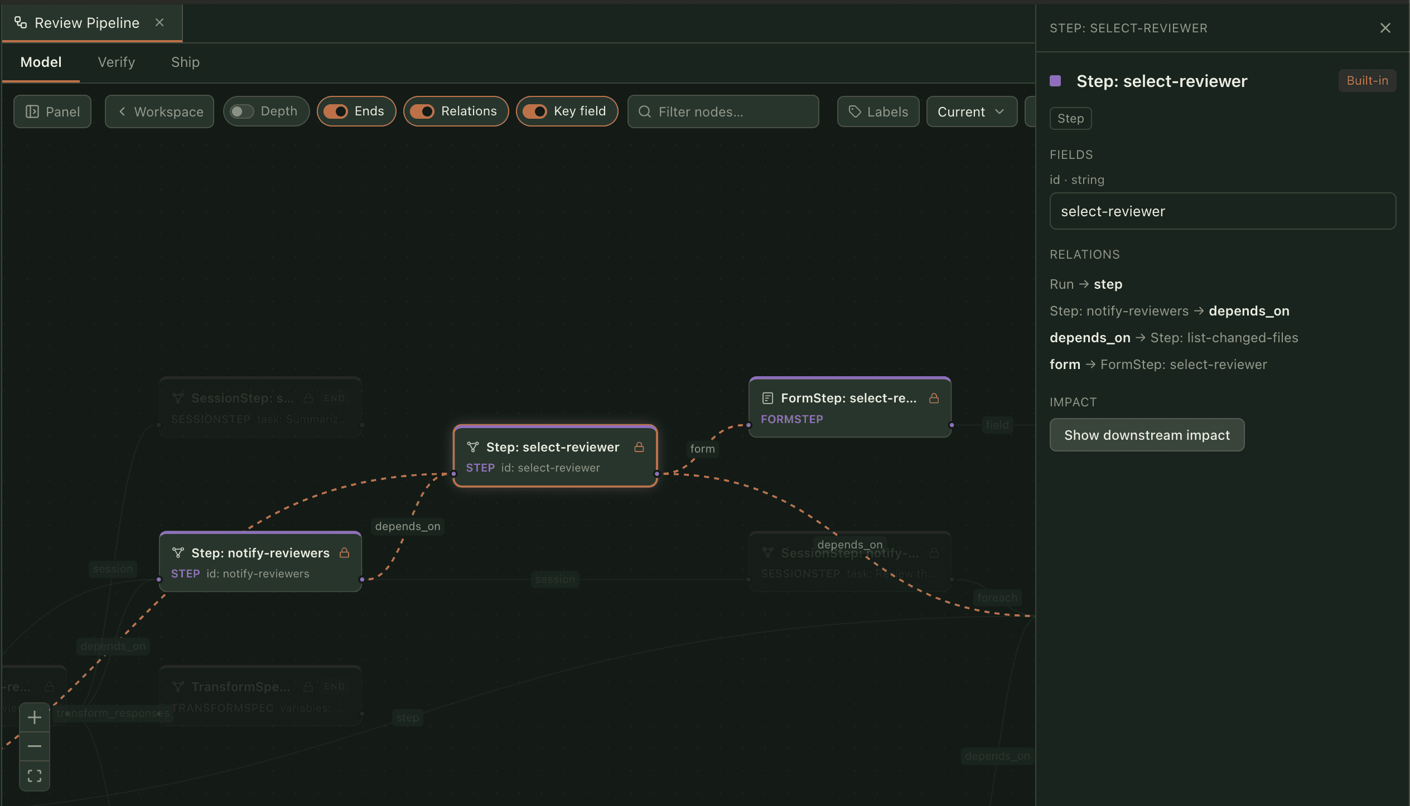Click the purple swatch beside Step: select-reviewer

click(1055, 81)
